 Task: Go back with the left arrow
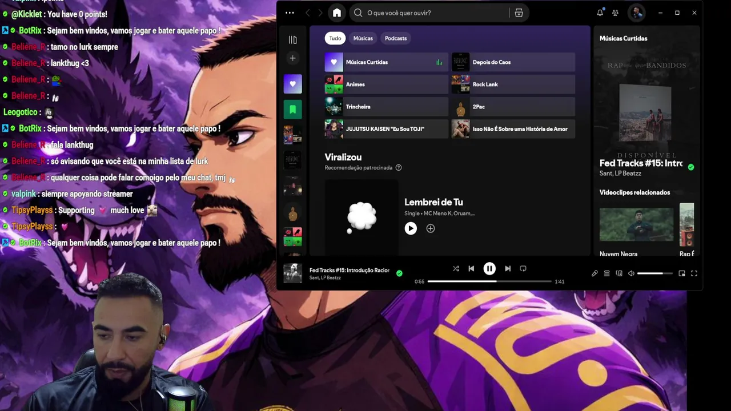[308, 13]
